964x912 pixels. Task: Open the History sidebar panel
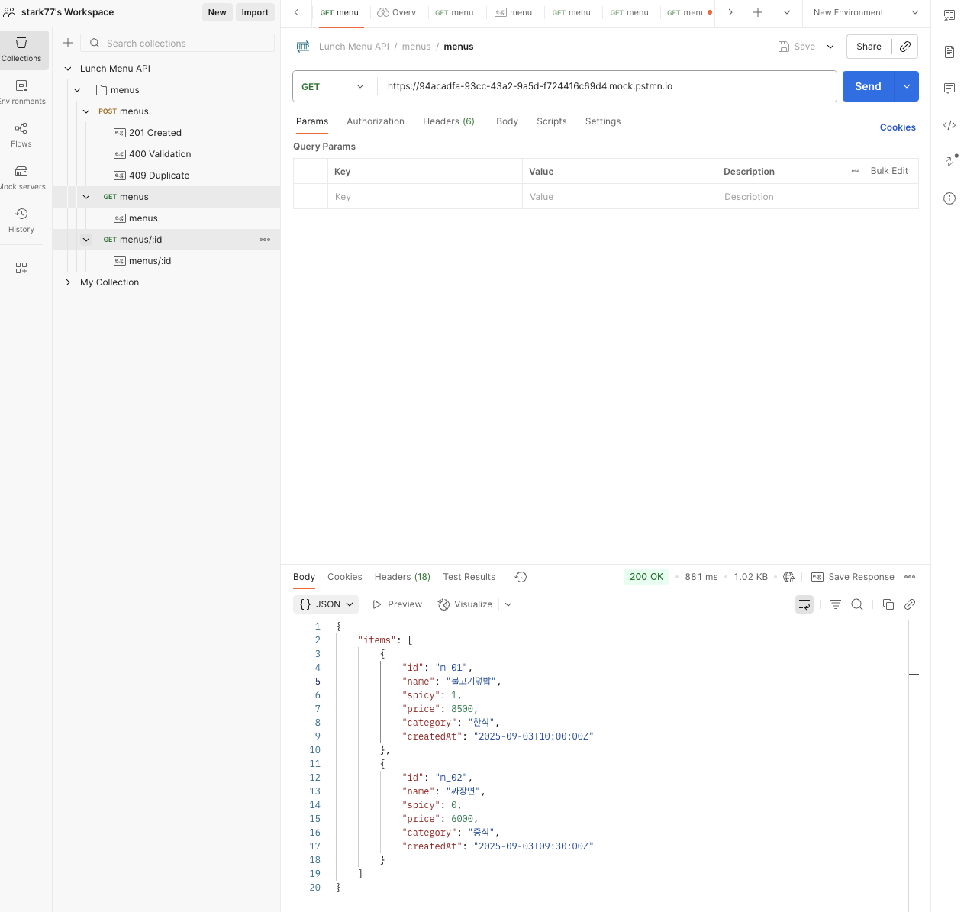(x=21, y=221)
